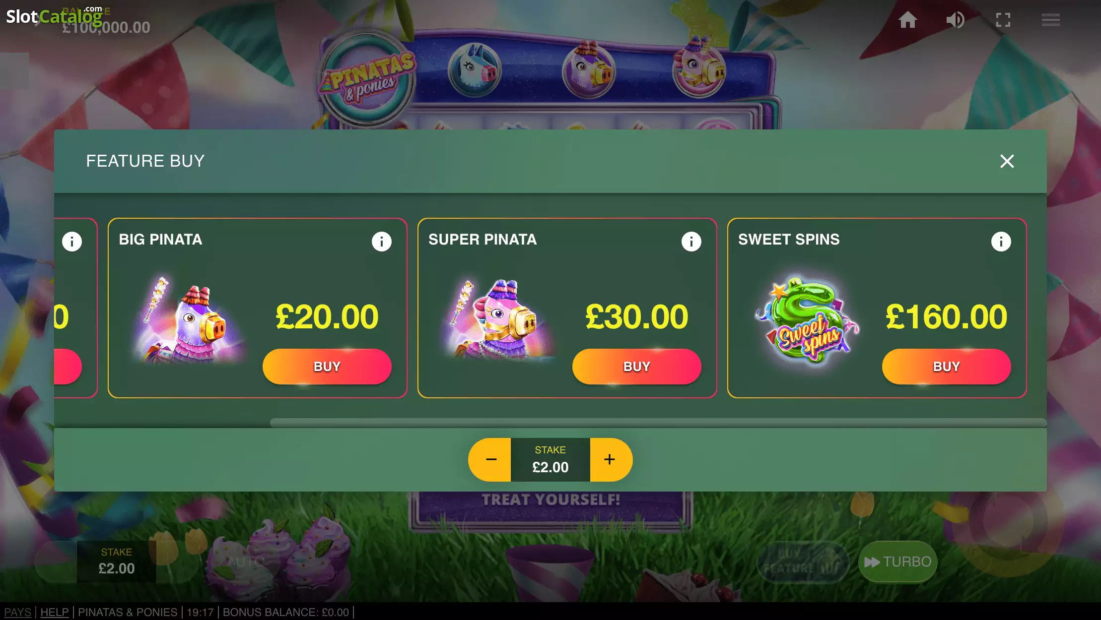The image size is (1101, 620).
Task: Show info for Sweet Spins
Action: click(1001, 242)
